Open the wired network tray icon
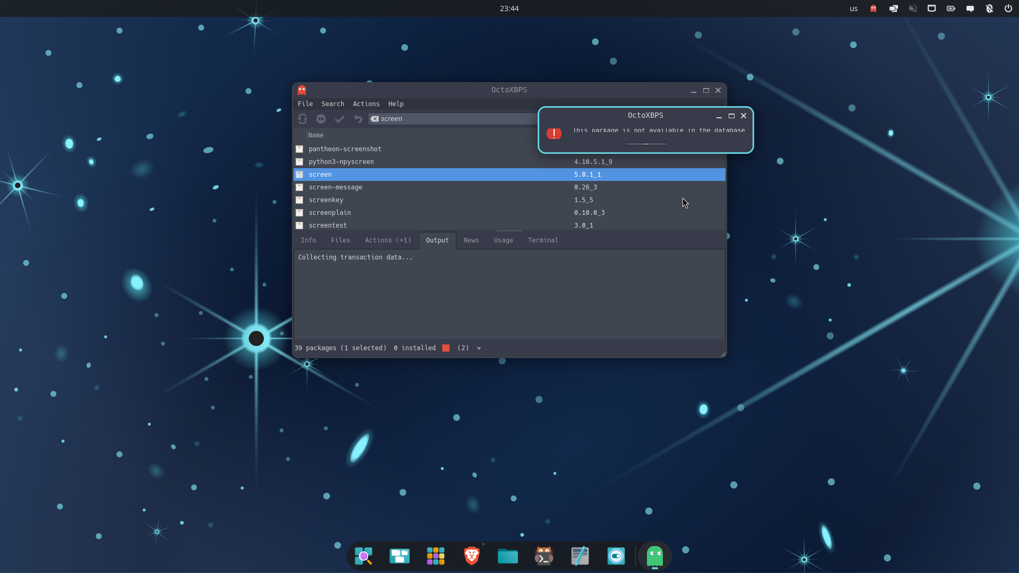The width and height of the screenshot is (1019, 573). click(x=931, y=8)
